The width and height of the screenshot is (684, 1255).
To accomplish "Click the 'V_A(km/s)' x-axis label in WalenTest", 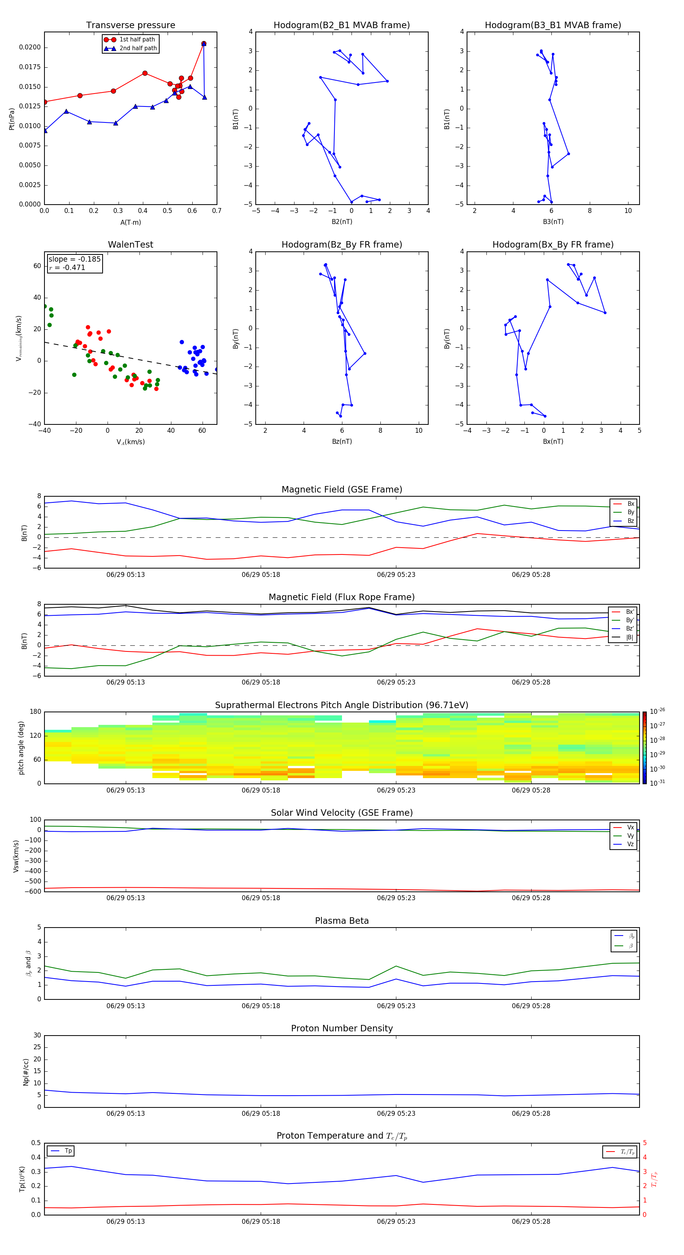I will coord(130,442).
